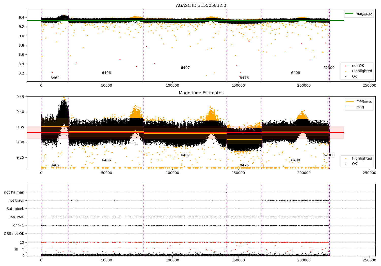381x266 pixels.
Task: Click the 'dr' axis label
Action: pos(17,249)
